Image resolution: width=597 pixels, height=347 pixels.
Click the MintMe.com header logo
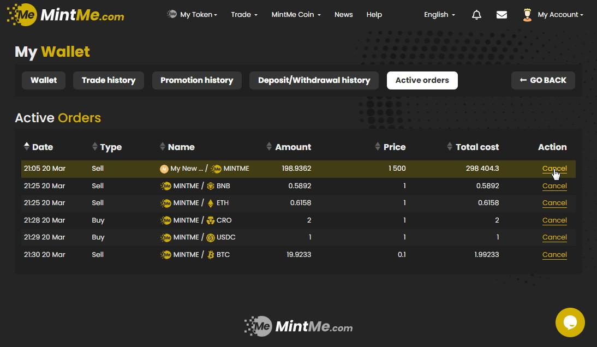[x=65, y=15]
